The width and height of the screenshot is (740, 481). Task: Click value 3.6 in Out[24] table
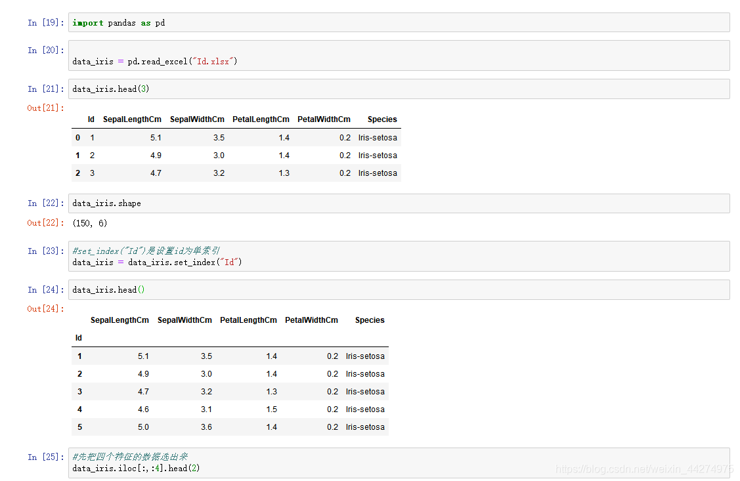pyautogui.click(x=206, y=427)
